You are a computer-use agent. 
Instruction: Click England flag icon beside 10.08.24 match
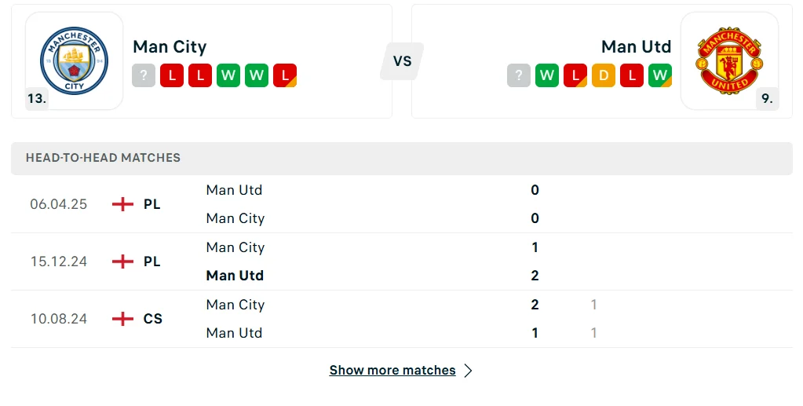(122, 319)
